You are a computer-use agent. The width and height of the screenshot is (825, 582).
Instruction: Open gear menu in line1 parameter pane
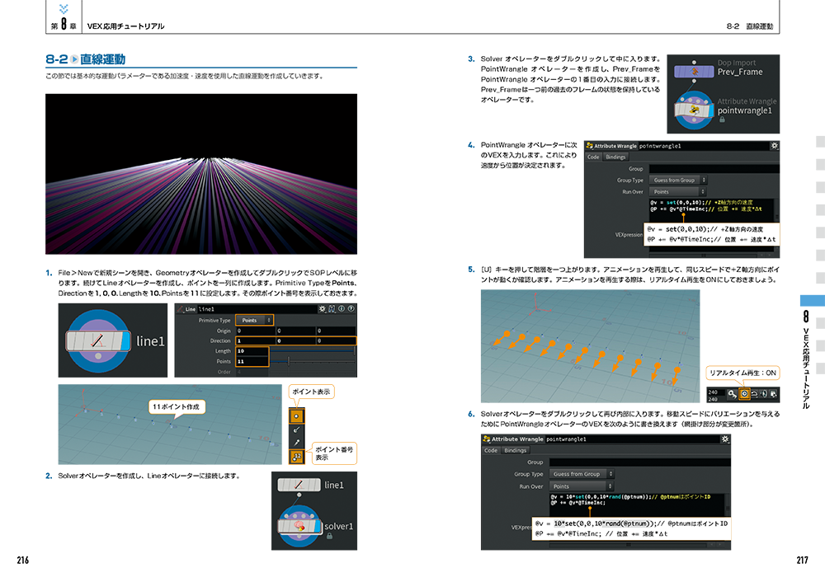pyautogui.click(x=323, y=308)
